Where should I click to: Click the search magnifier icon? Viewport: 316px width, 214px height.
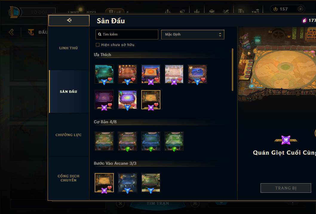coord(99,34)
